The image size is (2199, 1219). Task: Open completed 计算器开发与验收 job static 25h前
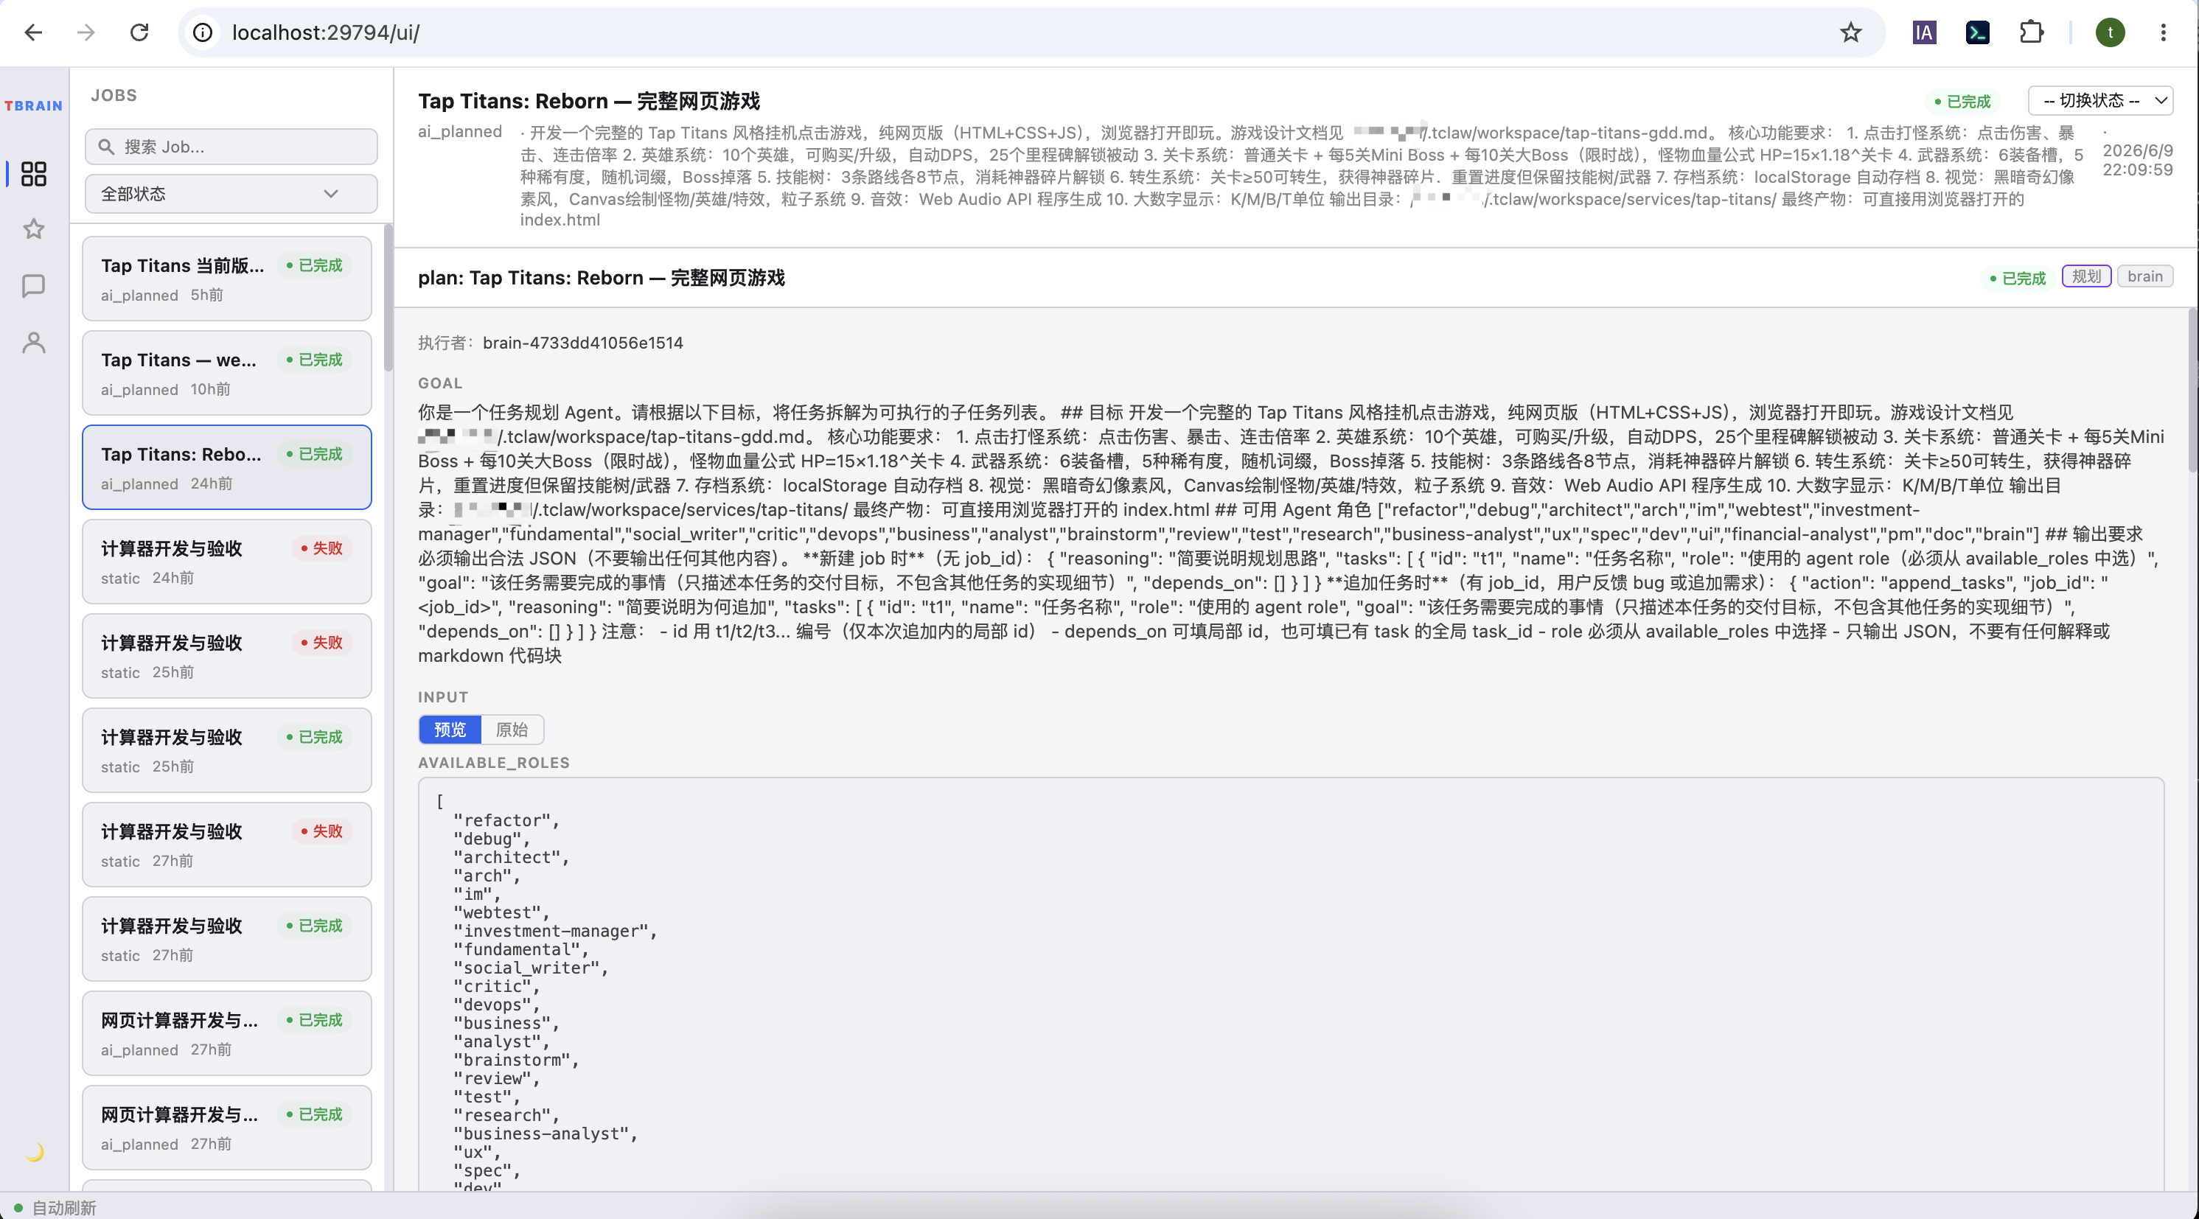click(x=227, y=750)
